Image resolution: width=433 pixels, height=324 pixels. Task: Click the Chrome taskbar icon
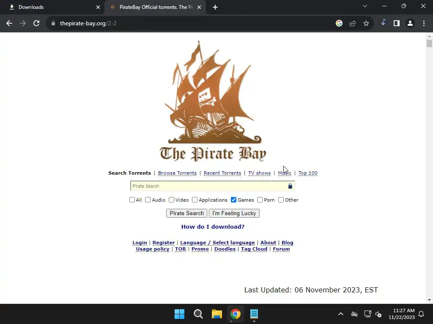236,314
